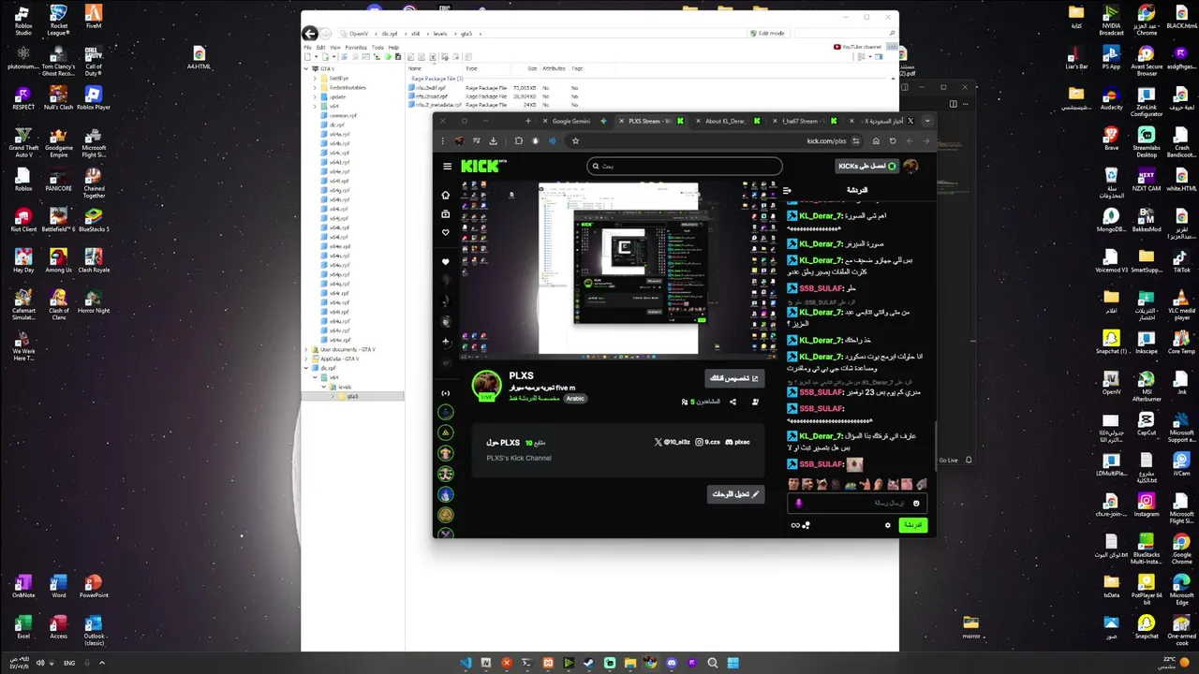Open Streamlabs Desktop shortcut
The image size is (1199, 674).
[x=1147, y=142]
